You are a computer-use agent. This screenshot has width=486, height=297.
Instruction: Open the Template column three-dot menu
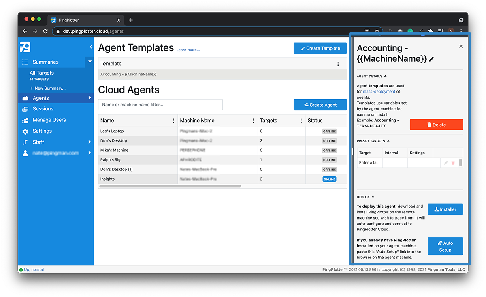[x=338, y=64]
